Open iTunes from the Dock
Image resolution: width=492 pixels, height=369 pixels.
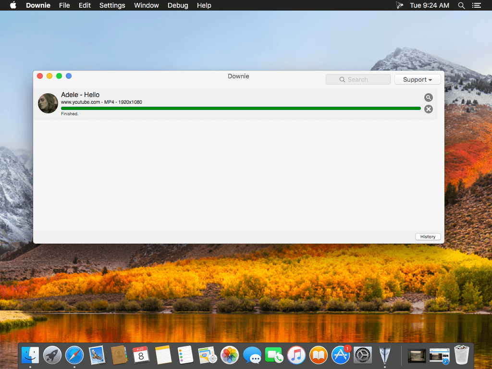pos(296,355)
